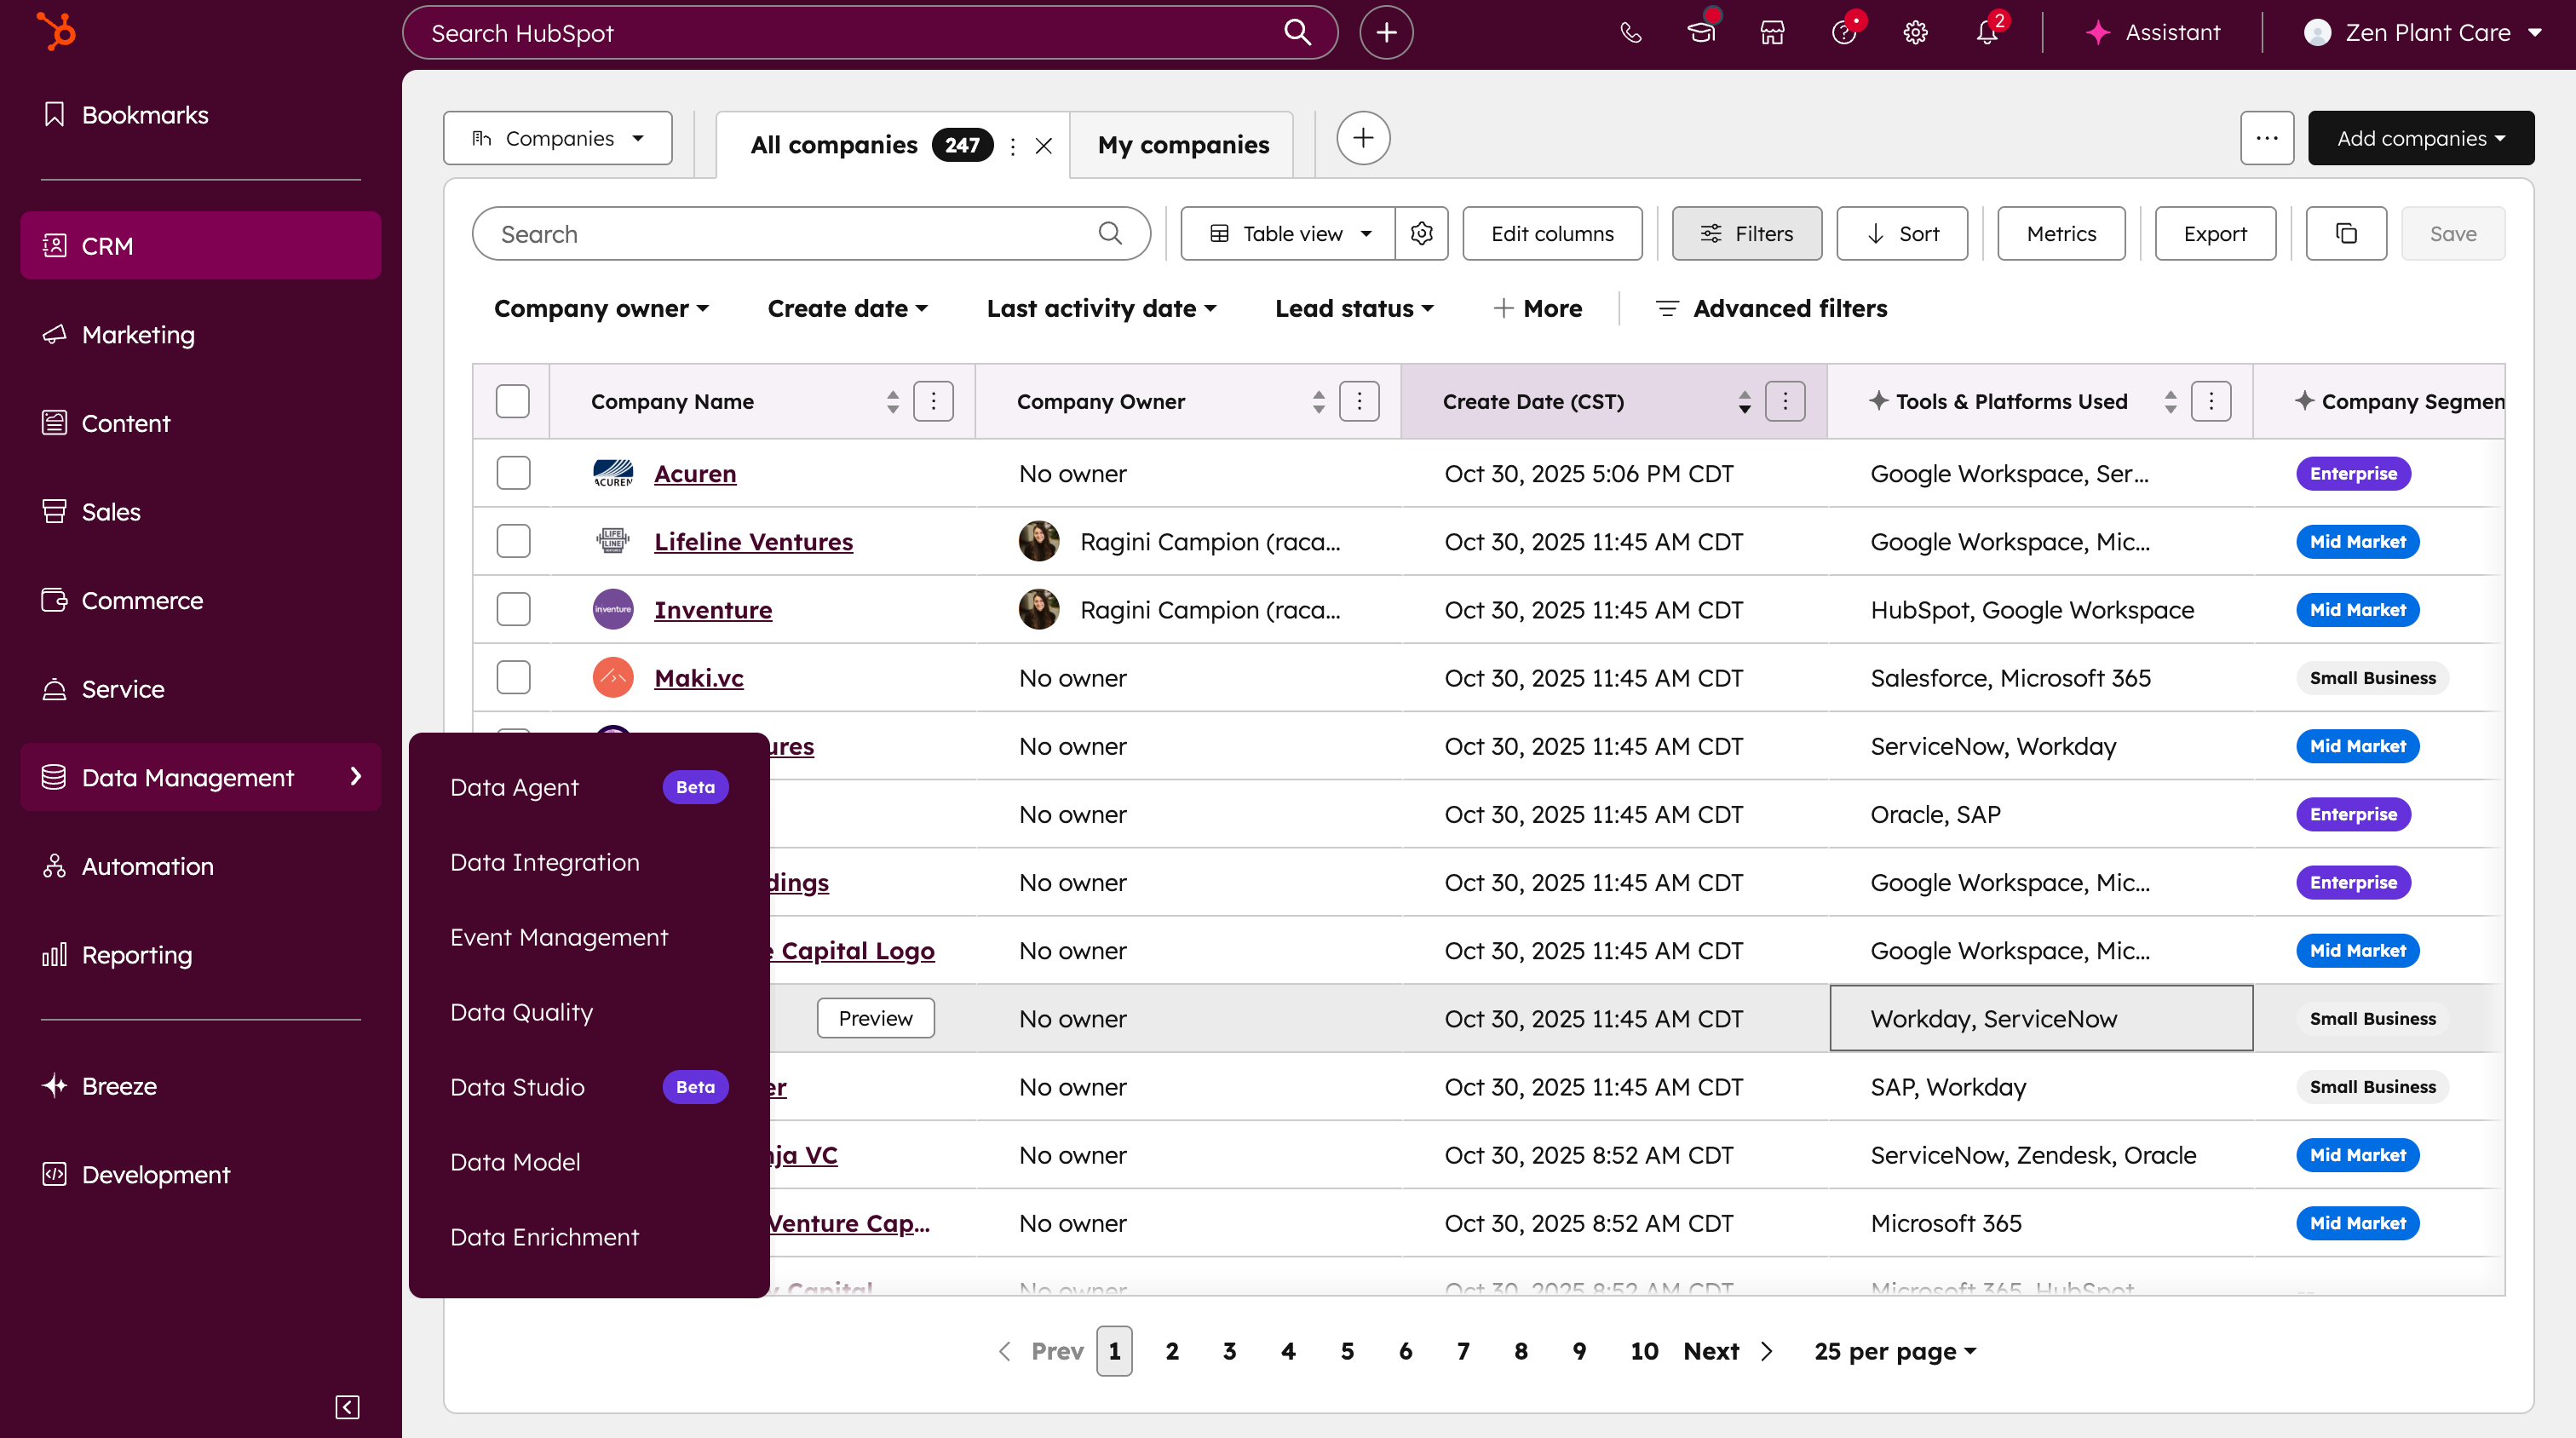Close the All companies view tab

point(1043,146)
